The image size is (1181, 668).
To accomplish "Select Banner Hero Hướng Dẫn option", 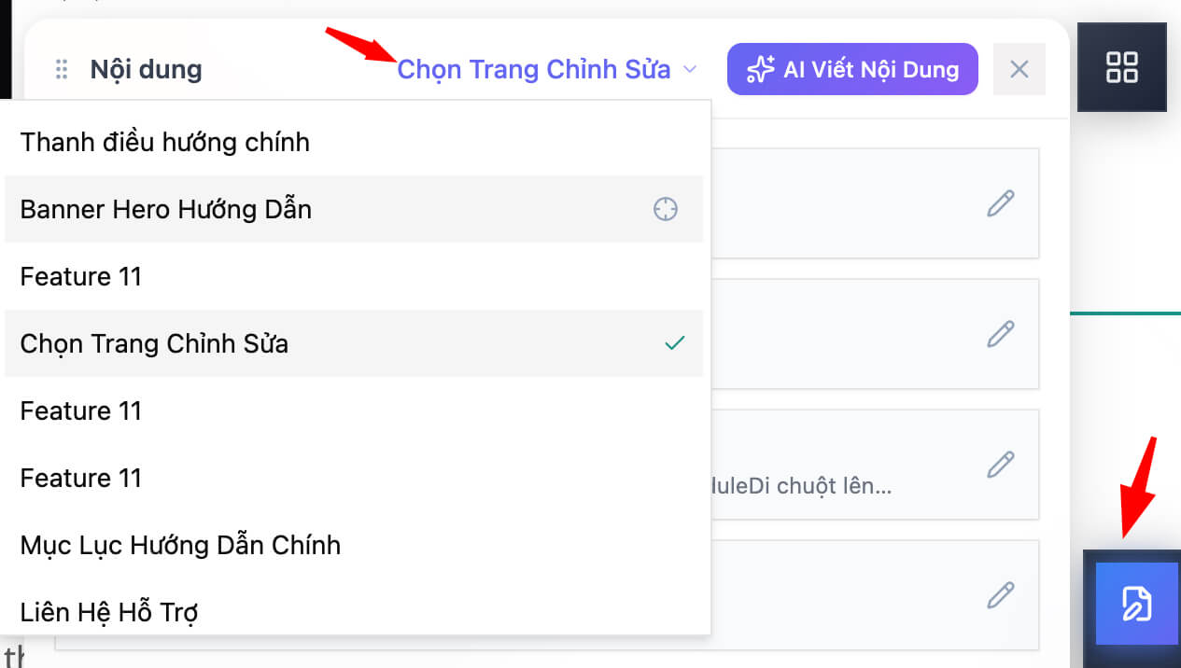I will tap(354, 209).
